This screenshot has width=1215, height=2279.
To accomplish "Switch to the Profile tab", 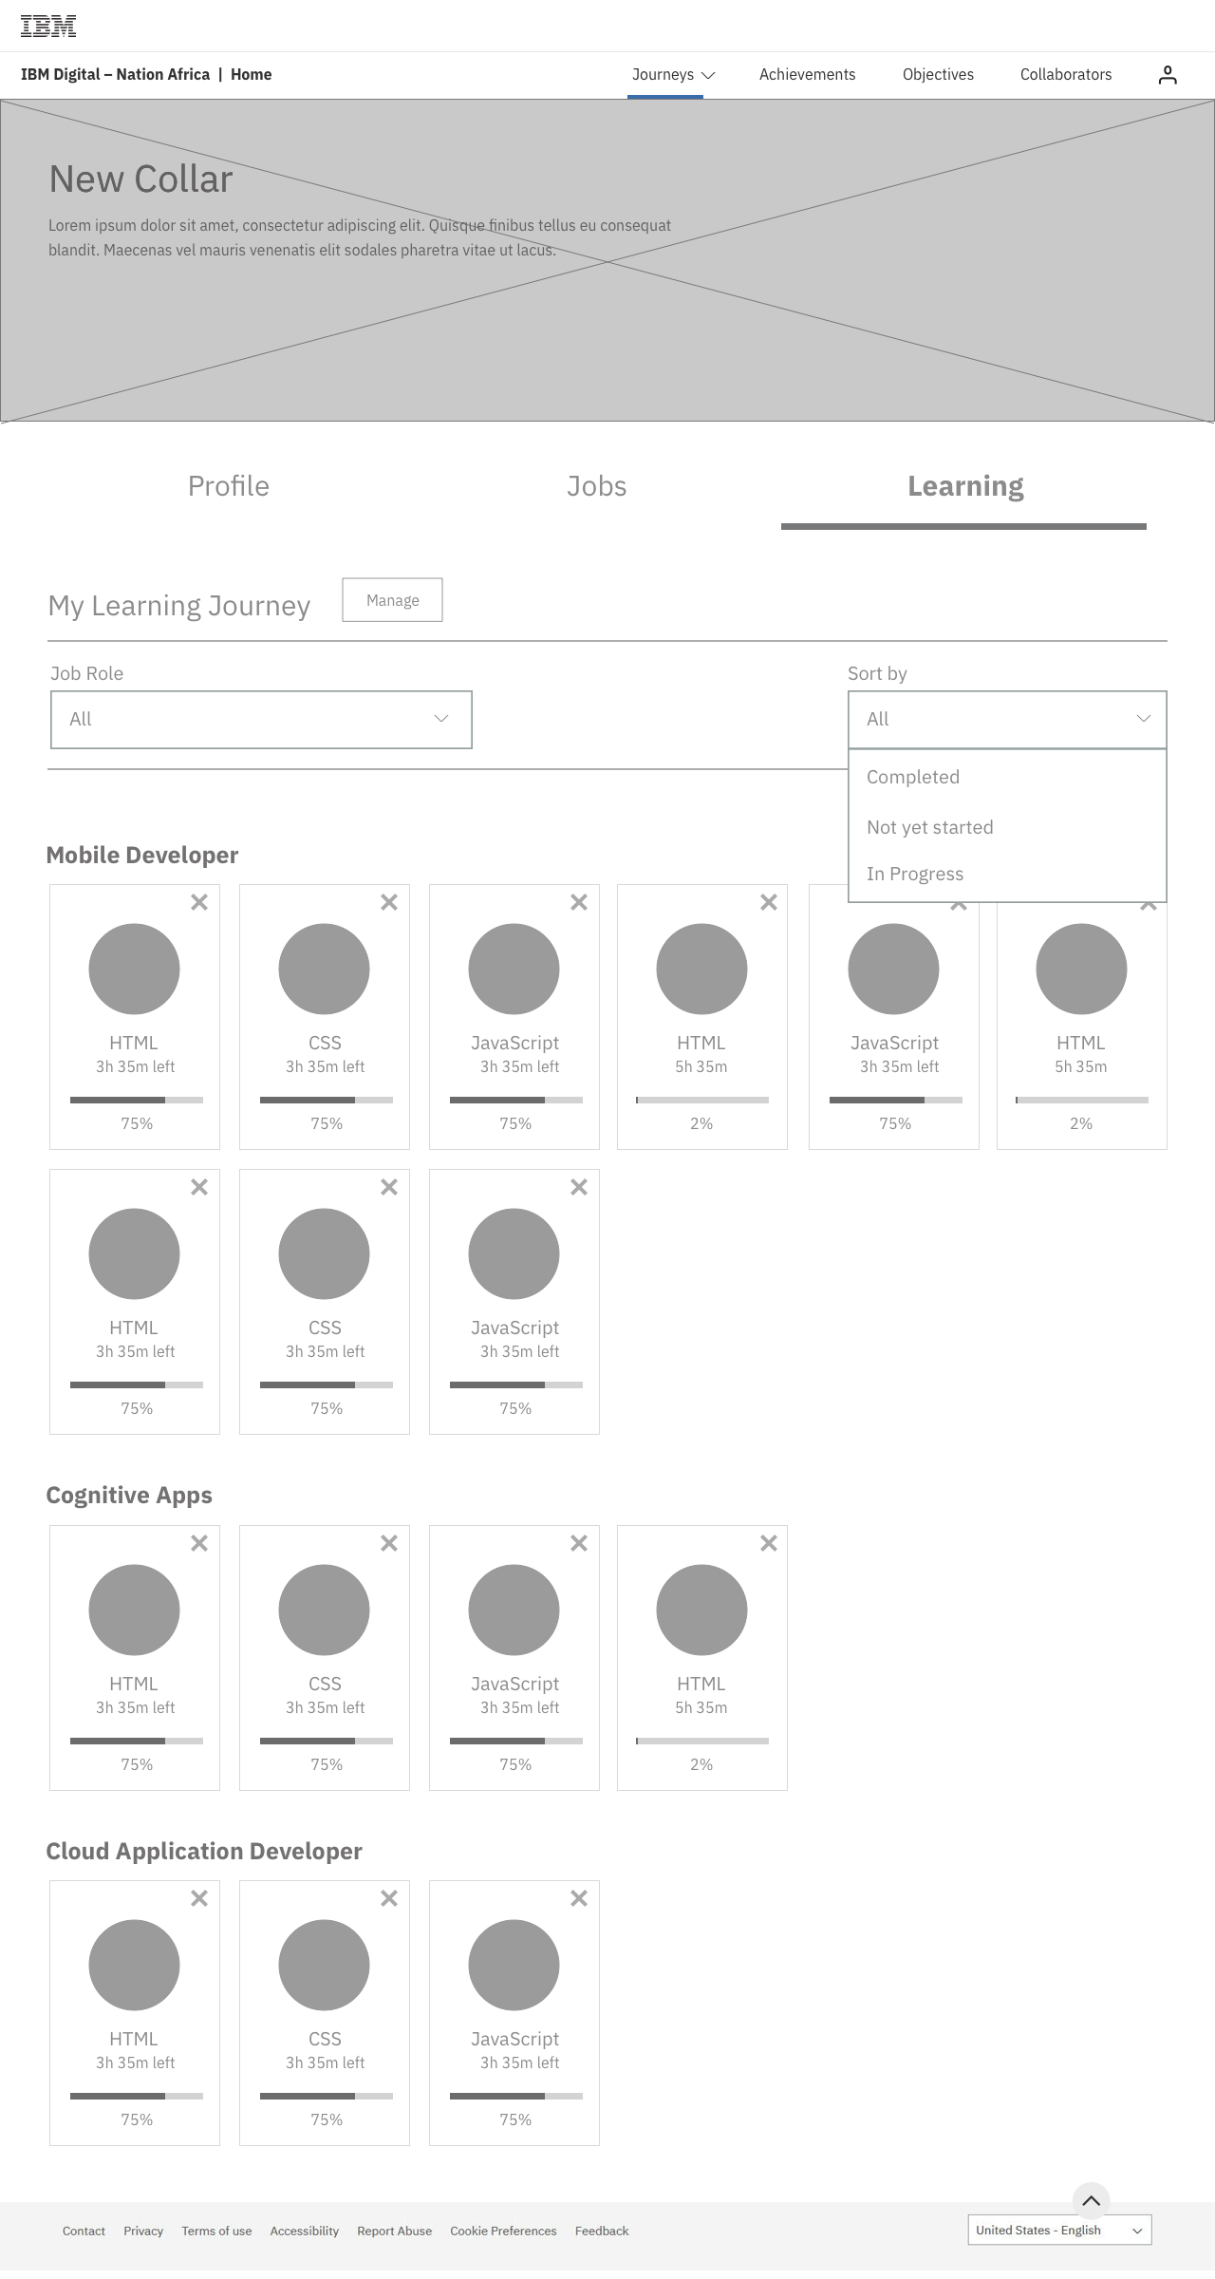I will (229, 486).
